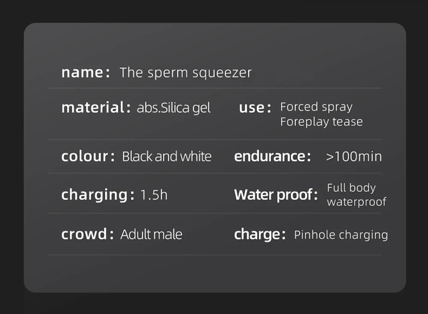Select the "Forced spray" text line

[x=316, y=107]
